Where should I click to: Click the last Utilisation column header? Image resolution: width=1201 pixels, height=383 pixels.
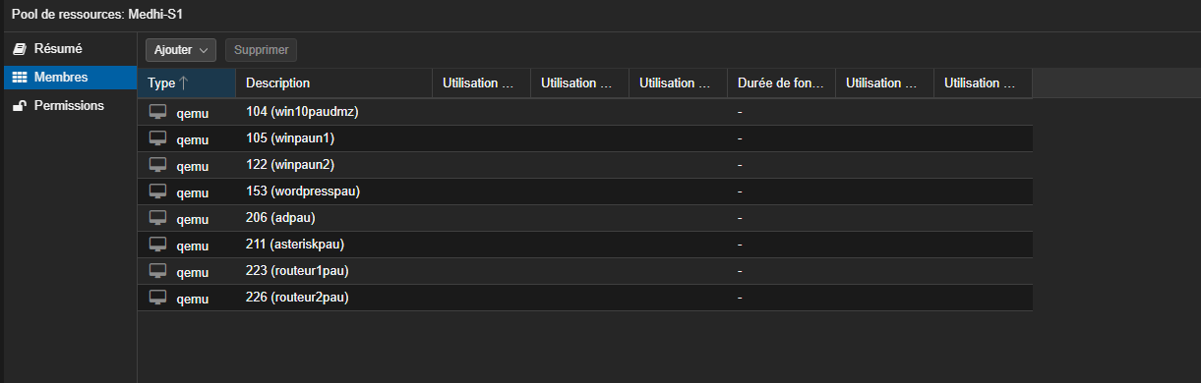(984, 83)
